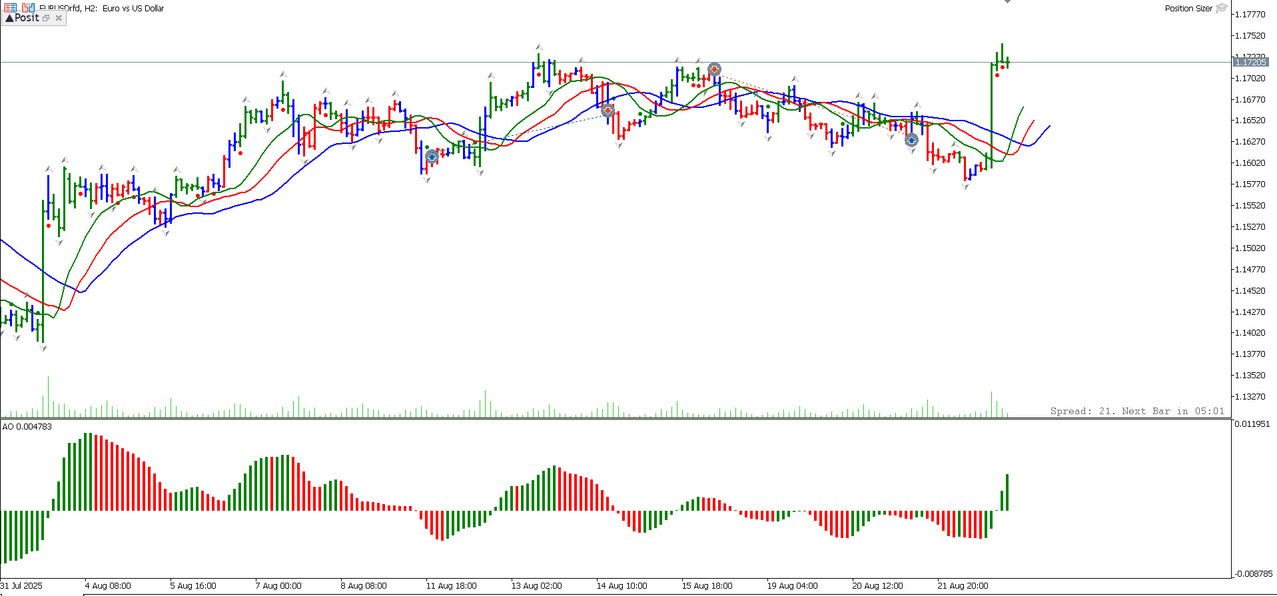Screen dimensions: 1277x596
Task: Click the Spread and Next Bar timer text
Action: tap(1136, 411)
